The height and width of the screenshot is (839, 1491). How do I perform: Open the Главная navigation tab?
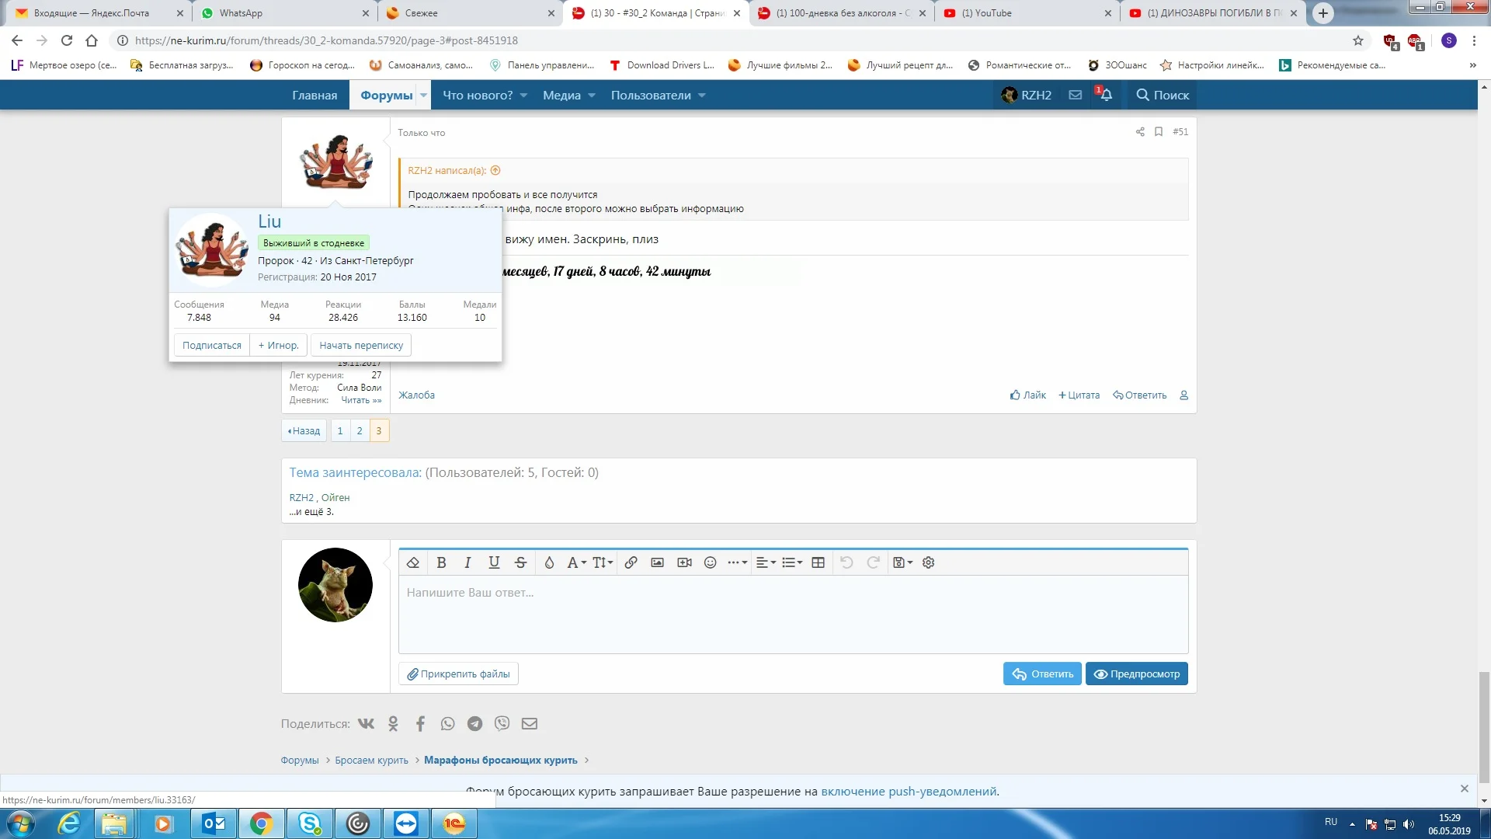click(315, 96)
